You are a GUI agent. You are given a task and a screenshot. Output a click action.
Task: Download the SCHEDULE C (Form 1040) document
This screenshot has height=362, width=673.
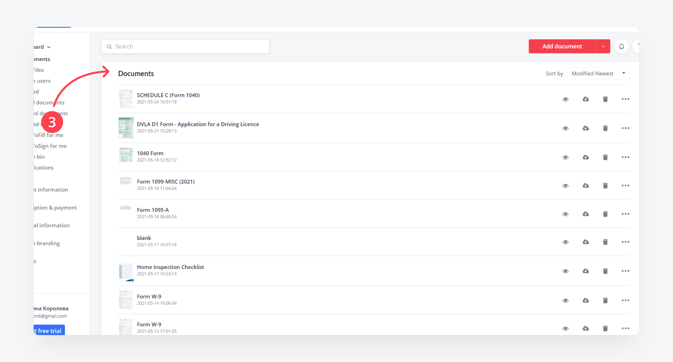pyautogui.click(x=586, y=99)
